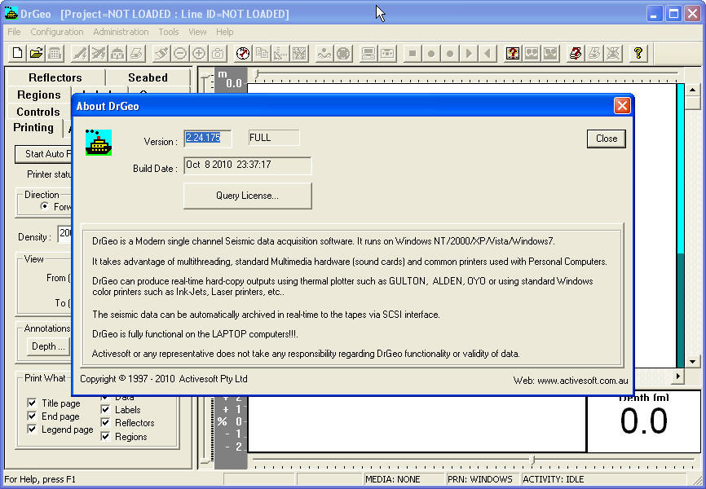This screenshot has height=489, width=706.
Task: Click the Play forward triangle icon
Action: pyautogui.click(x=469, y=53)
